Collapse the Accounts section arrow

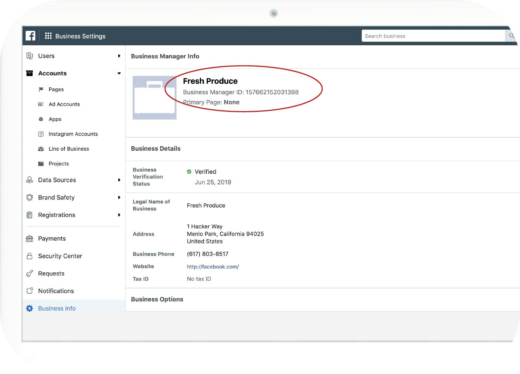tap(119, 73)
